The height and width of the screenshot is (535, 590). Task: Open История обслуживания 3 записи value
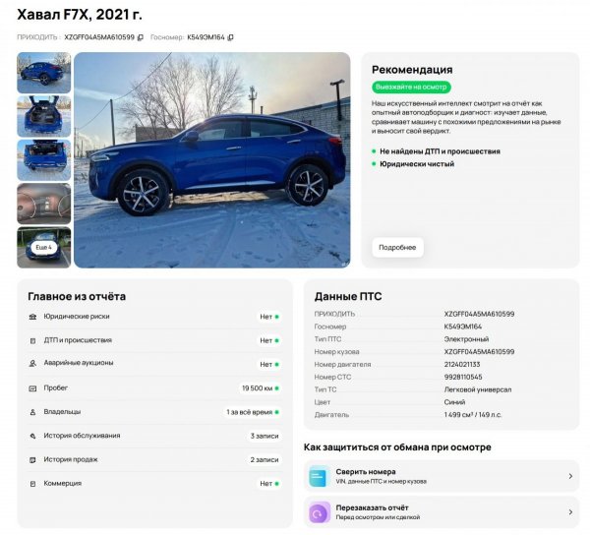pos(265,436)
